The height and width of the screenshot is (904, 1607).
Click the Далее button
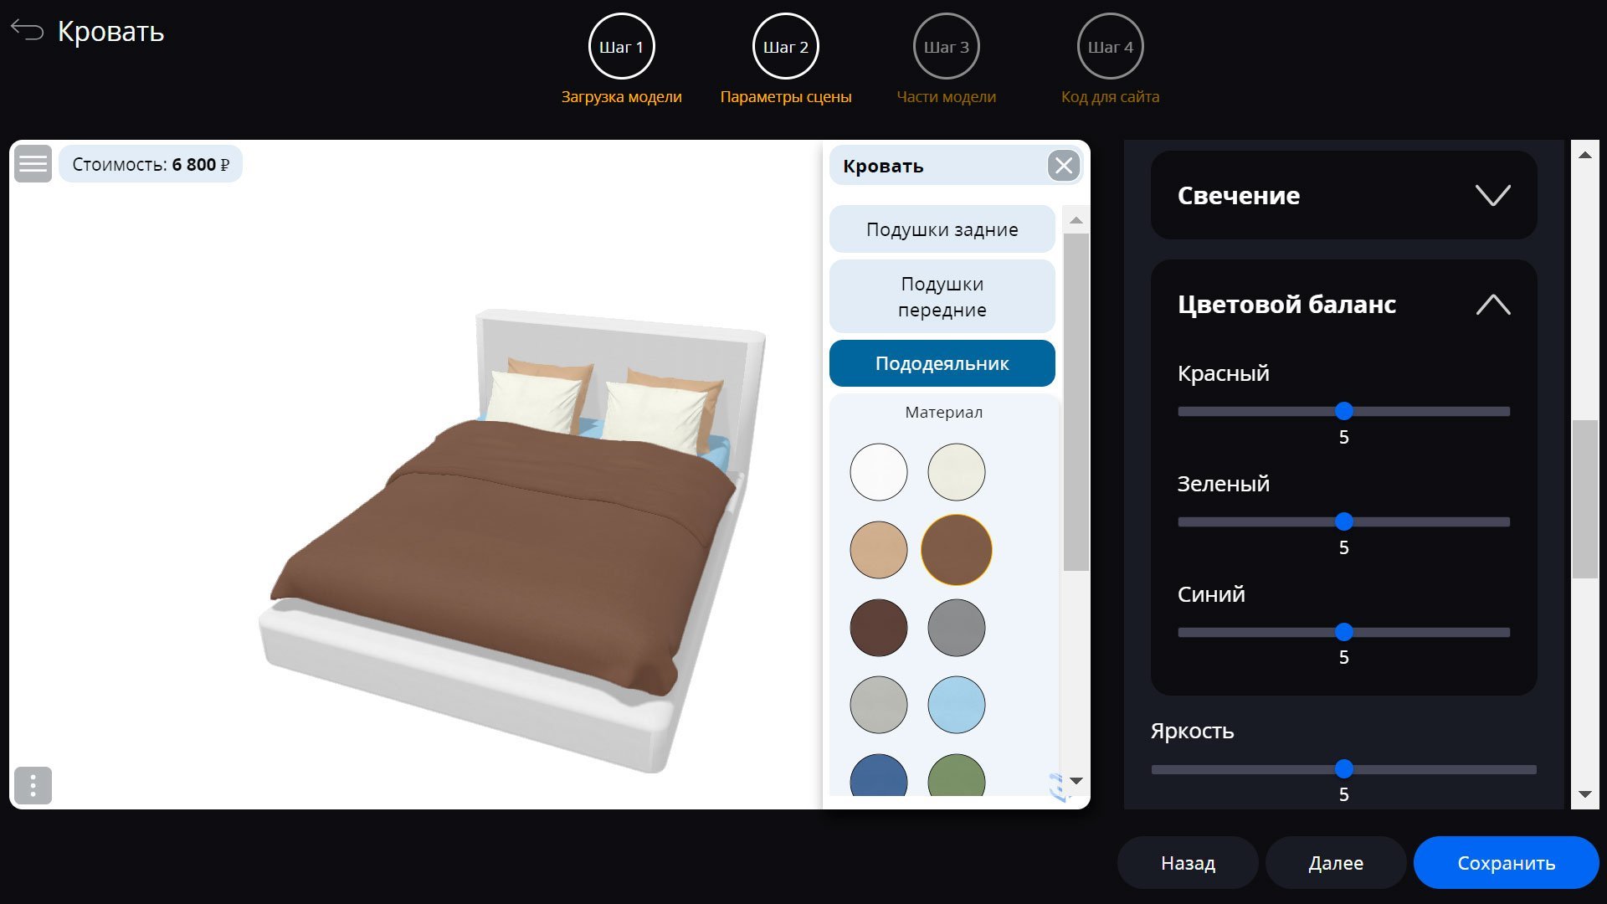[x=1336, y=863]
